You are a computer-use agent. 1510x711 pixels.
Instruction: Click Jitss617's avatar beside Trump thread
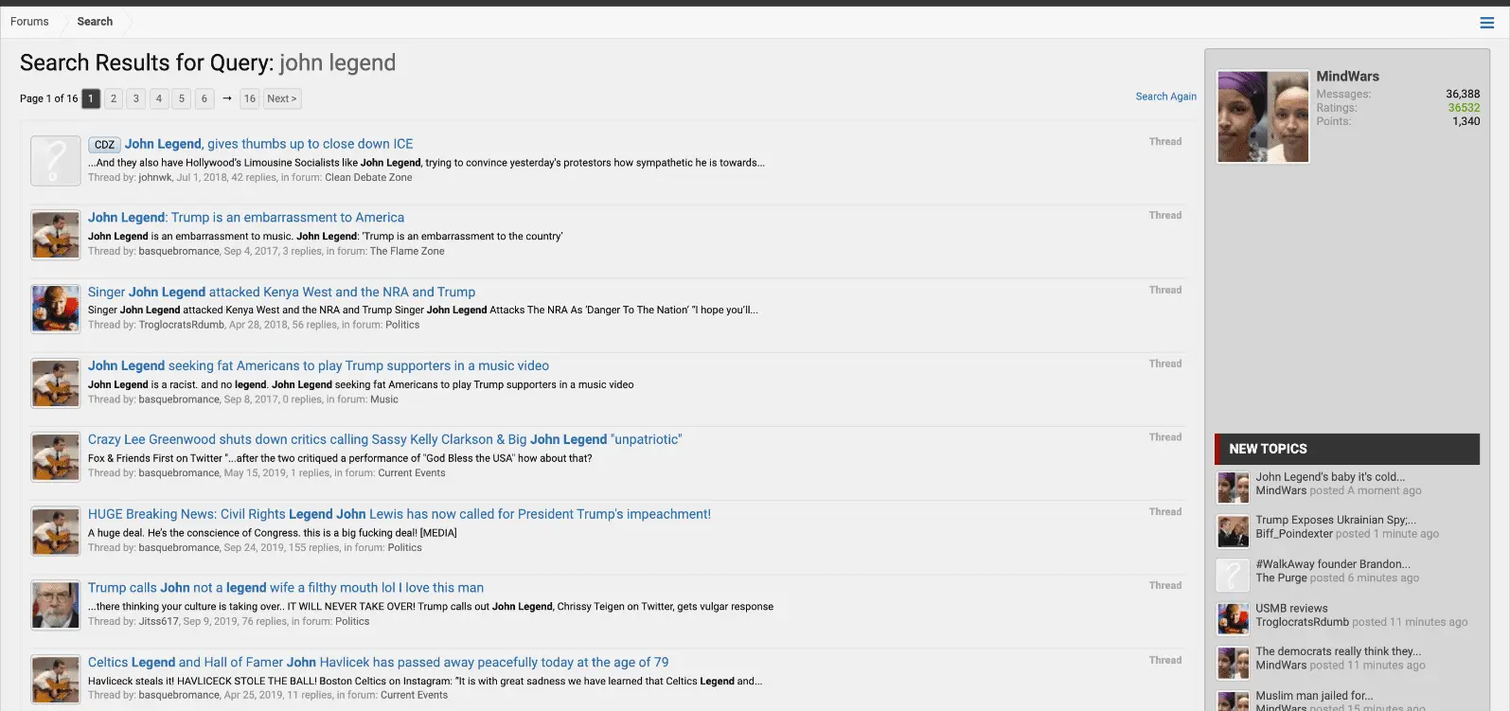pyautogui.click(x=56, y=605)
